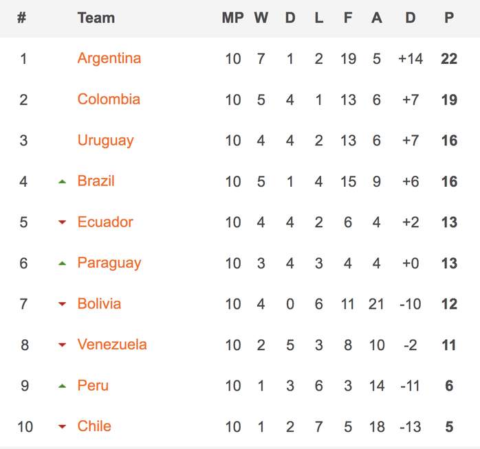Image resolution: width=480 pixels, height=449 pixels.
Task: Open the Venezuela team page
Action: point(112,345)
